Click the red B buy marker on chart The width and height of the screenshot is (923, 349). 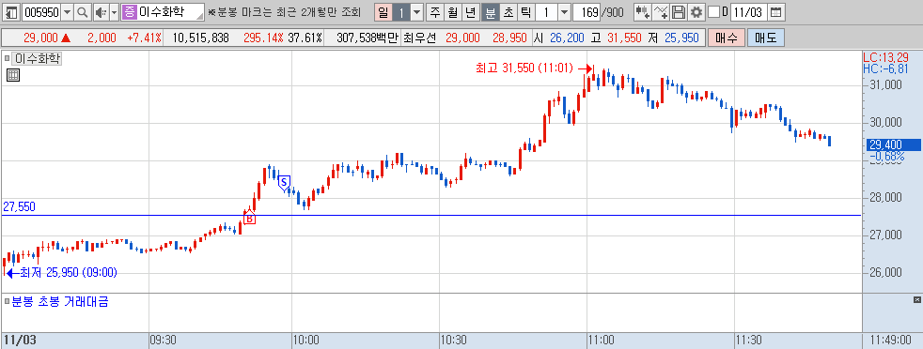249,219
